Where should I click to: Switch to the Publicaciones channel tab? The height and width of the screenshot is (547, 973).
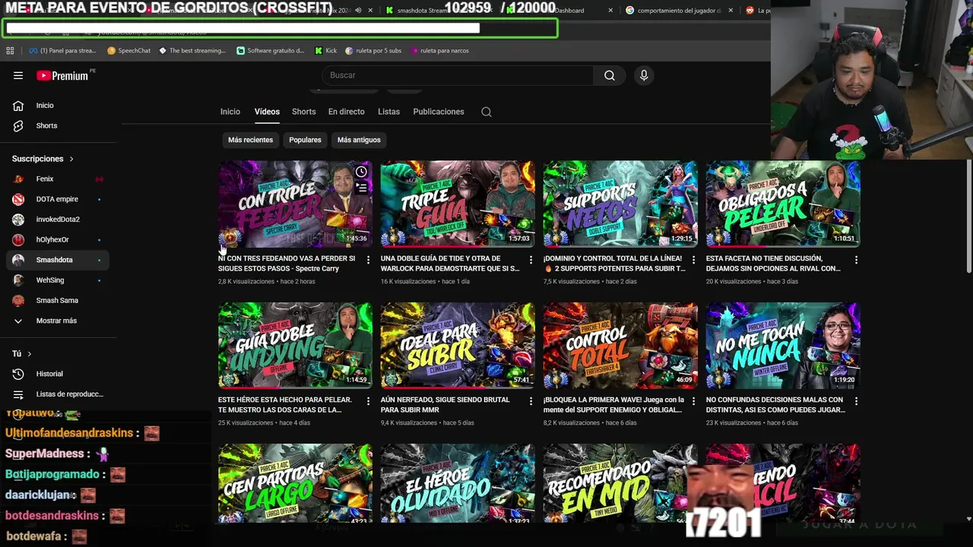tap(439, 112)
